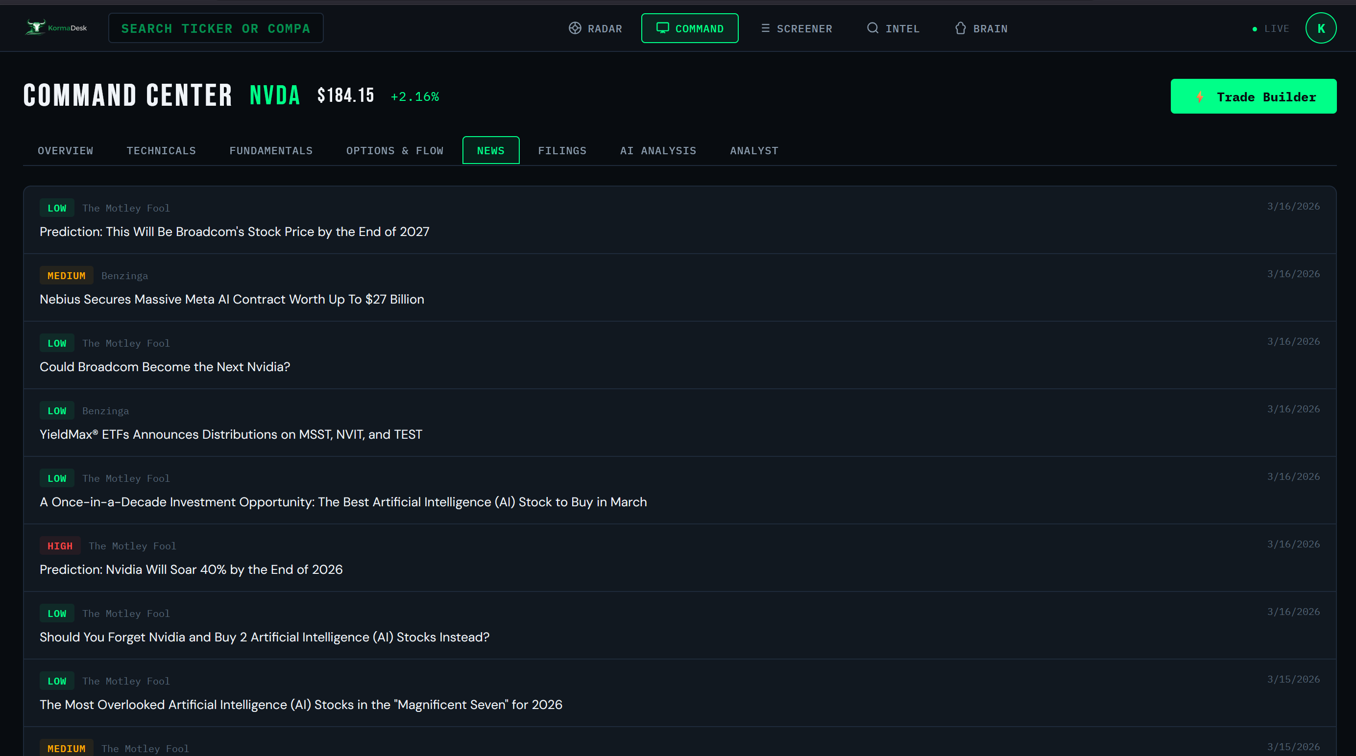Click the Command monitor icon

pyautogui.click(x=662, y=28)
